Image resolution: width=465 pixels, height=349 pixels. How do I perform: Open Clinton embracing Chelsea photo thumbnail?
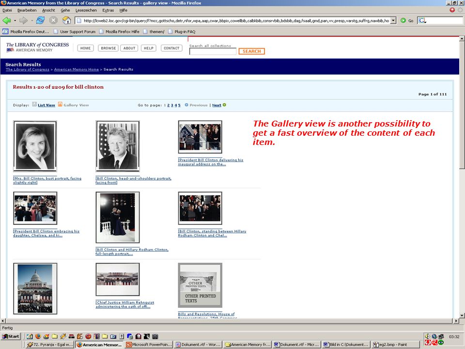(x=35, y=208)
